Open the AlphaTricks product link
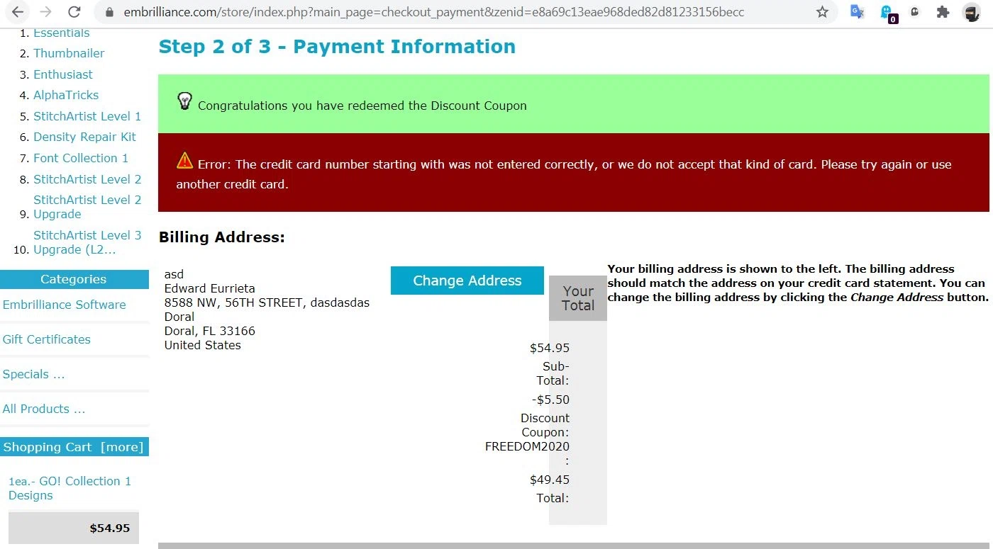This screenshot has width=993, height=549. 66,95
